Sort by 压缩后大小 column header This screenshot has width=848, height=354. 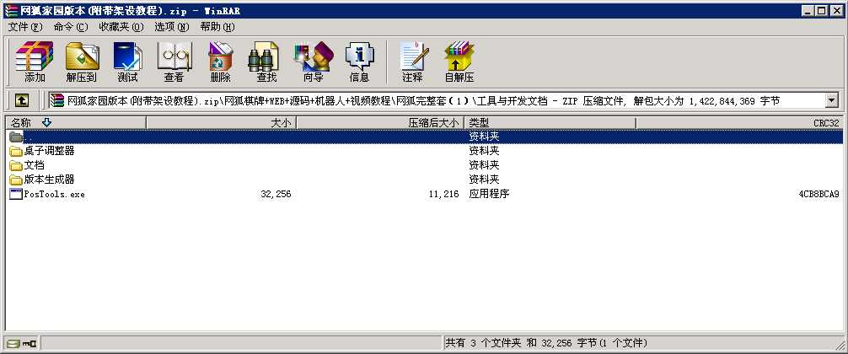tap(380, 123)
